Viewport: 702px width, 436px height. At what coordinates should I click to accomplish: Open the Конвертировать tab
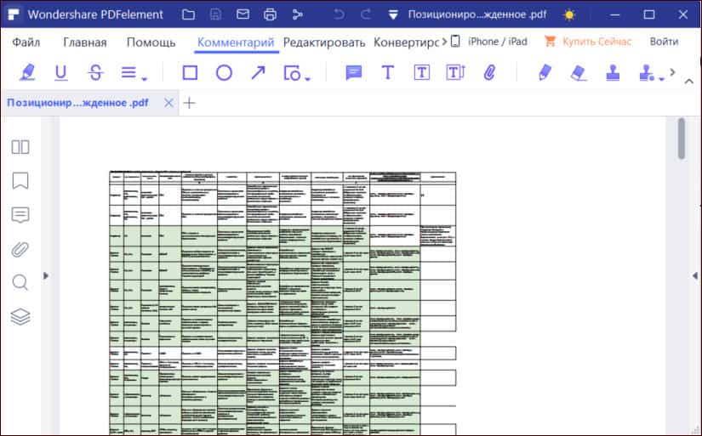(406, 42)
